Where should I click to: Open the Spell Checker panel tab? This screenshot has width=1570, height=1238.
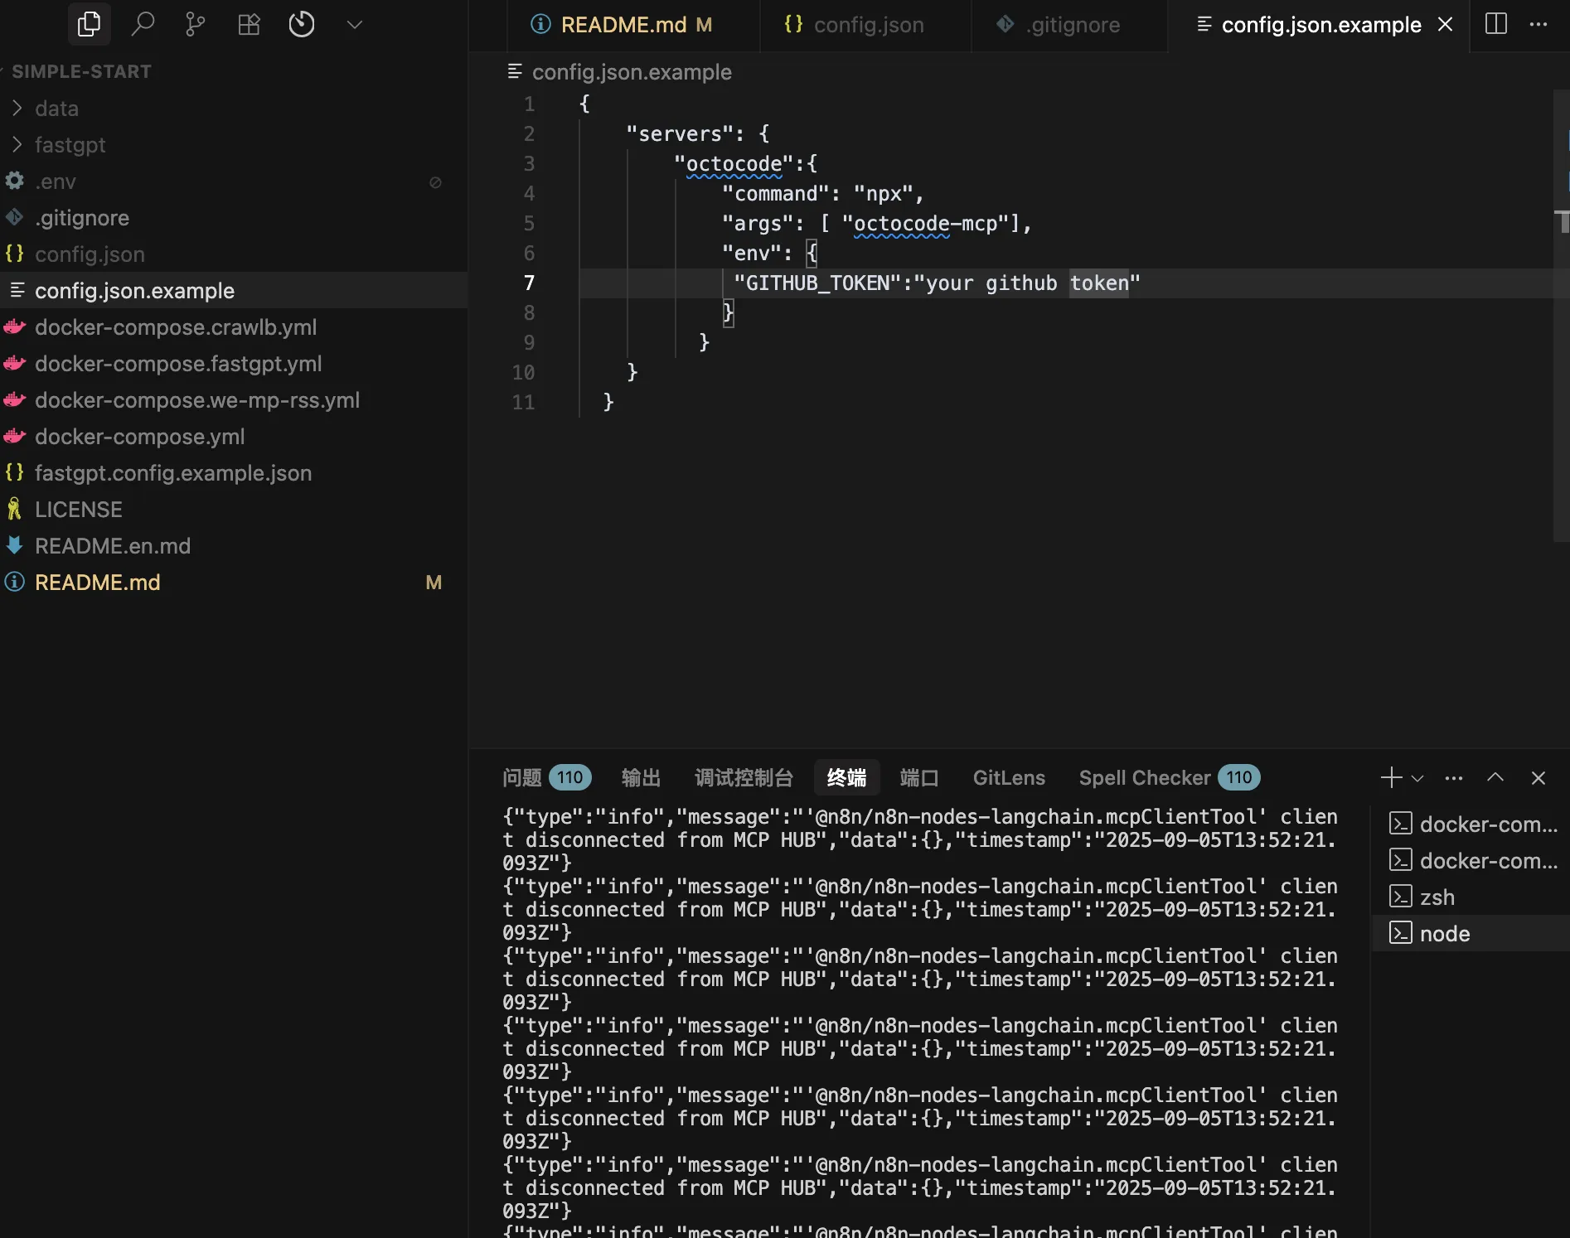pyautogui.click(x=1169, y=777)
